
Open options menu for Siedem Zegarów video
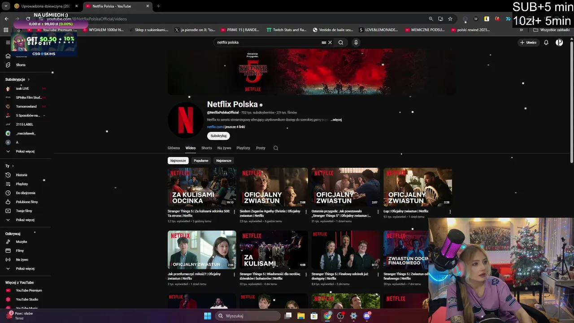tap(306, 211)
